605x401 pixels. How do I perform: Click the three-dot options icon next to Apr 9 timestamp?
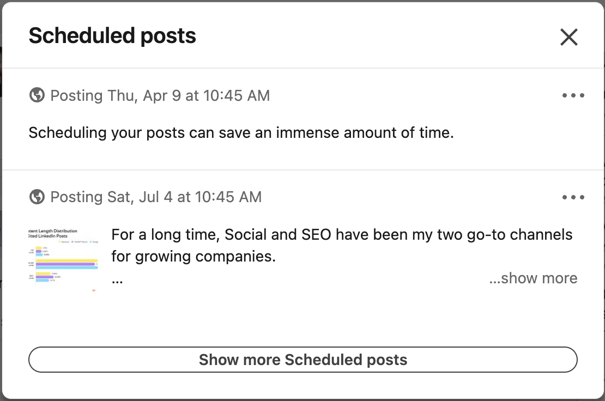573,95
